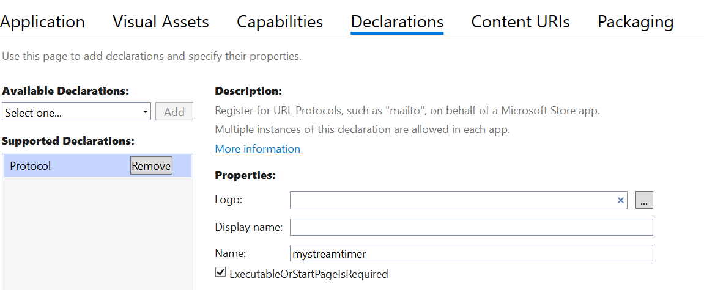Remove the Protocol declaration
Viewport: 704px width, 290px height.
tap(151, 165)
